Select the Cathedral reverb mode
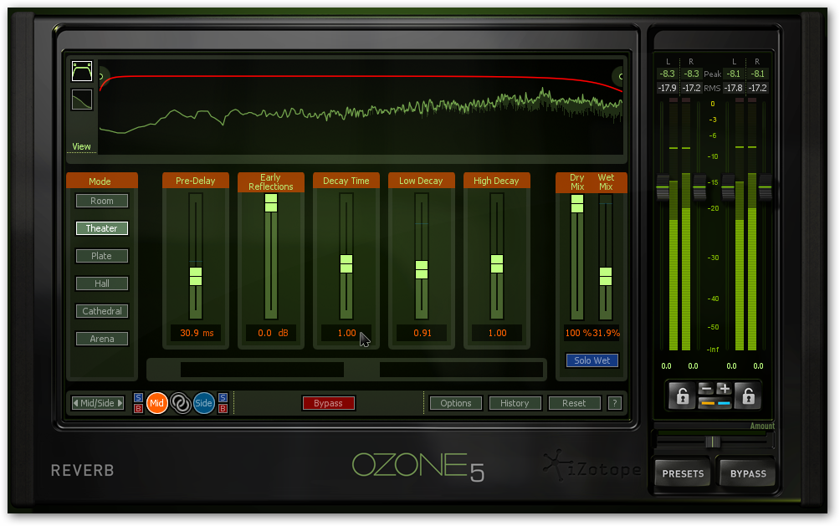 click(x=102, y=311)
